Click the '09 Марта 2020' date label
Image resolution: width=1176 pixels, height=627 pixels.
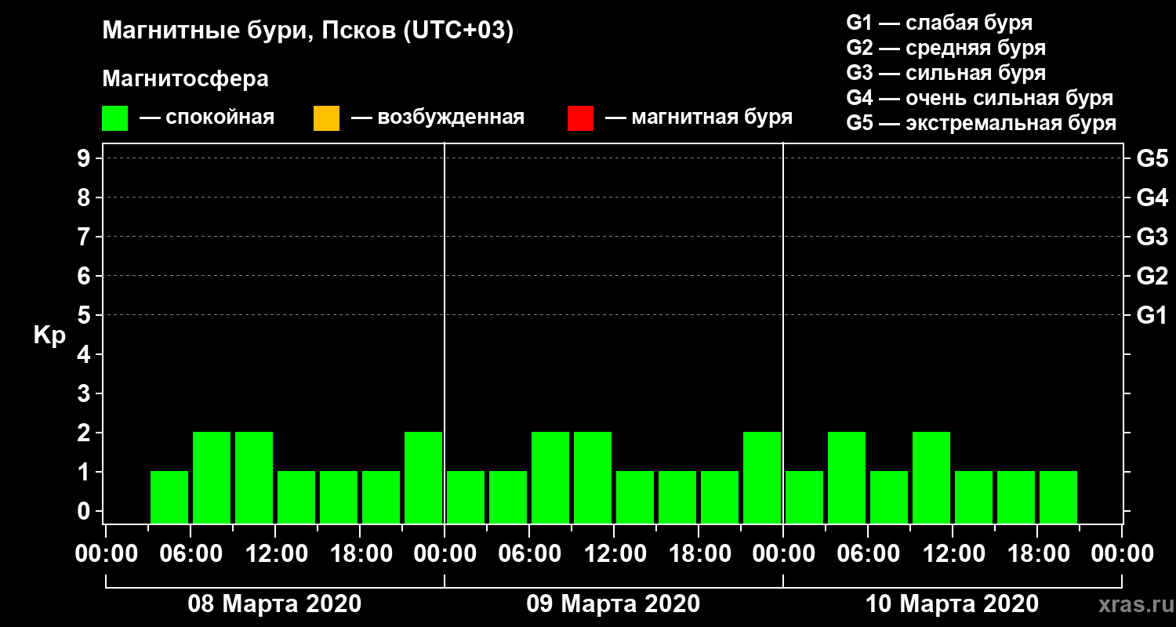click(x=613, y=603)
